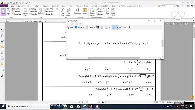Switch to the Comment ribbon tab

tap(55, 6)
